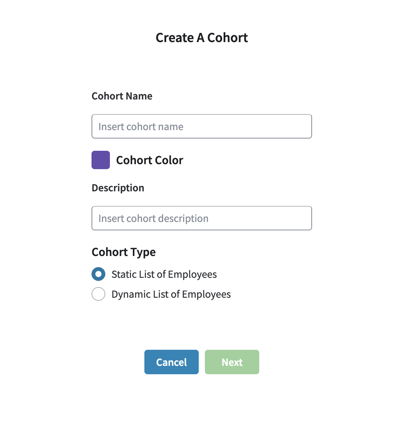Viewport: 399px width, 424px height.
Task: Click the Cohort Name field label
Action: pos(122,96)
